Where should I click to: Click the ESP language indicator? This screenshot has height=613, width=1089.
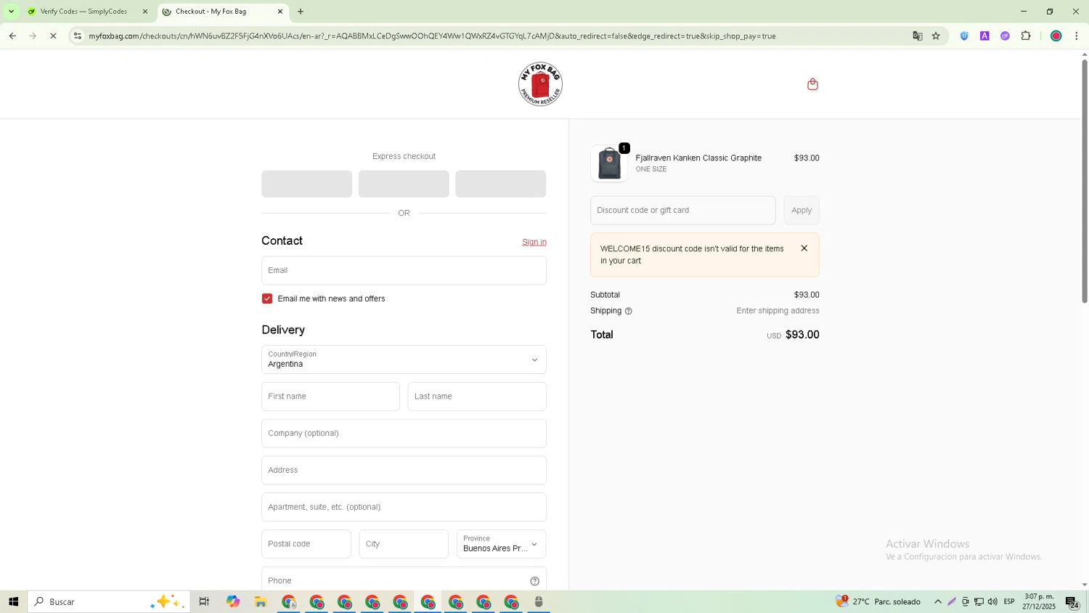[x=1009, y=601]
